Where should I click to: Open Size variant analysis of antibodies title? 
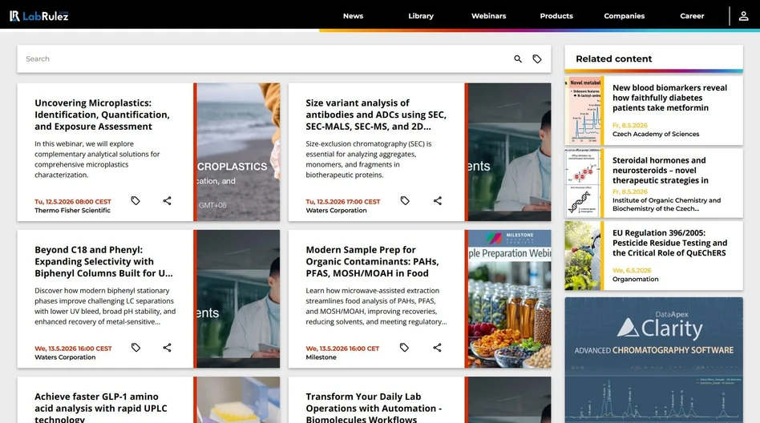[376, 115]
